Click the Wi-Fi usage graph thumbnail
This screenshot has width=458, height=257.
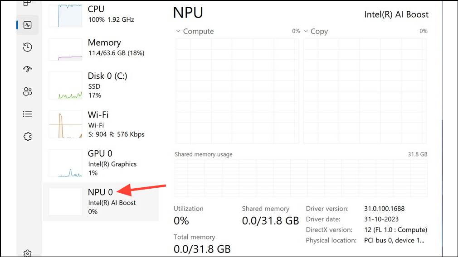(65, 124)
